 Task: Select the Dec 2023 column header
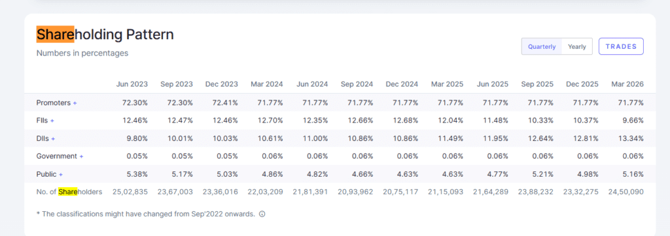(x=222, y=84)
